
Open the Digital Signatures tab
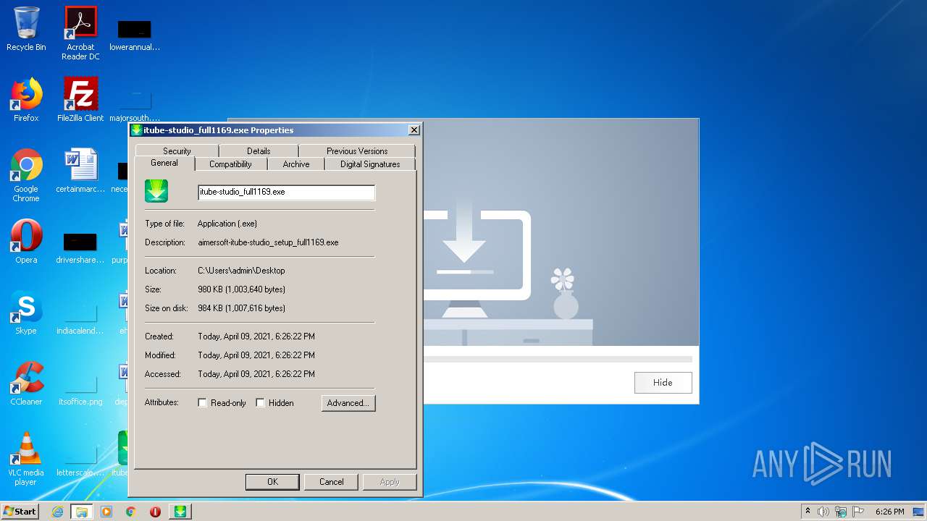click(370, 164)
